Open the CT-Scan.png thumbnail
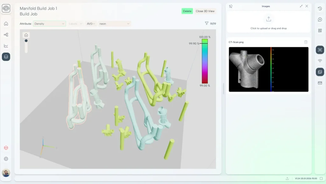The width and height of the screenshot is (326, 184). pos(268,70)
